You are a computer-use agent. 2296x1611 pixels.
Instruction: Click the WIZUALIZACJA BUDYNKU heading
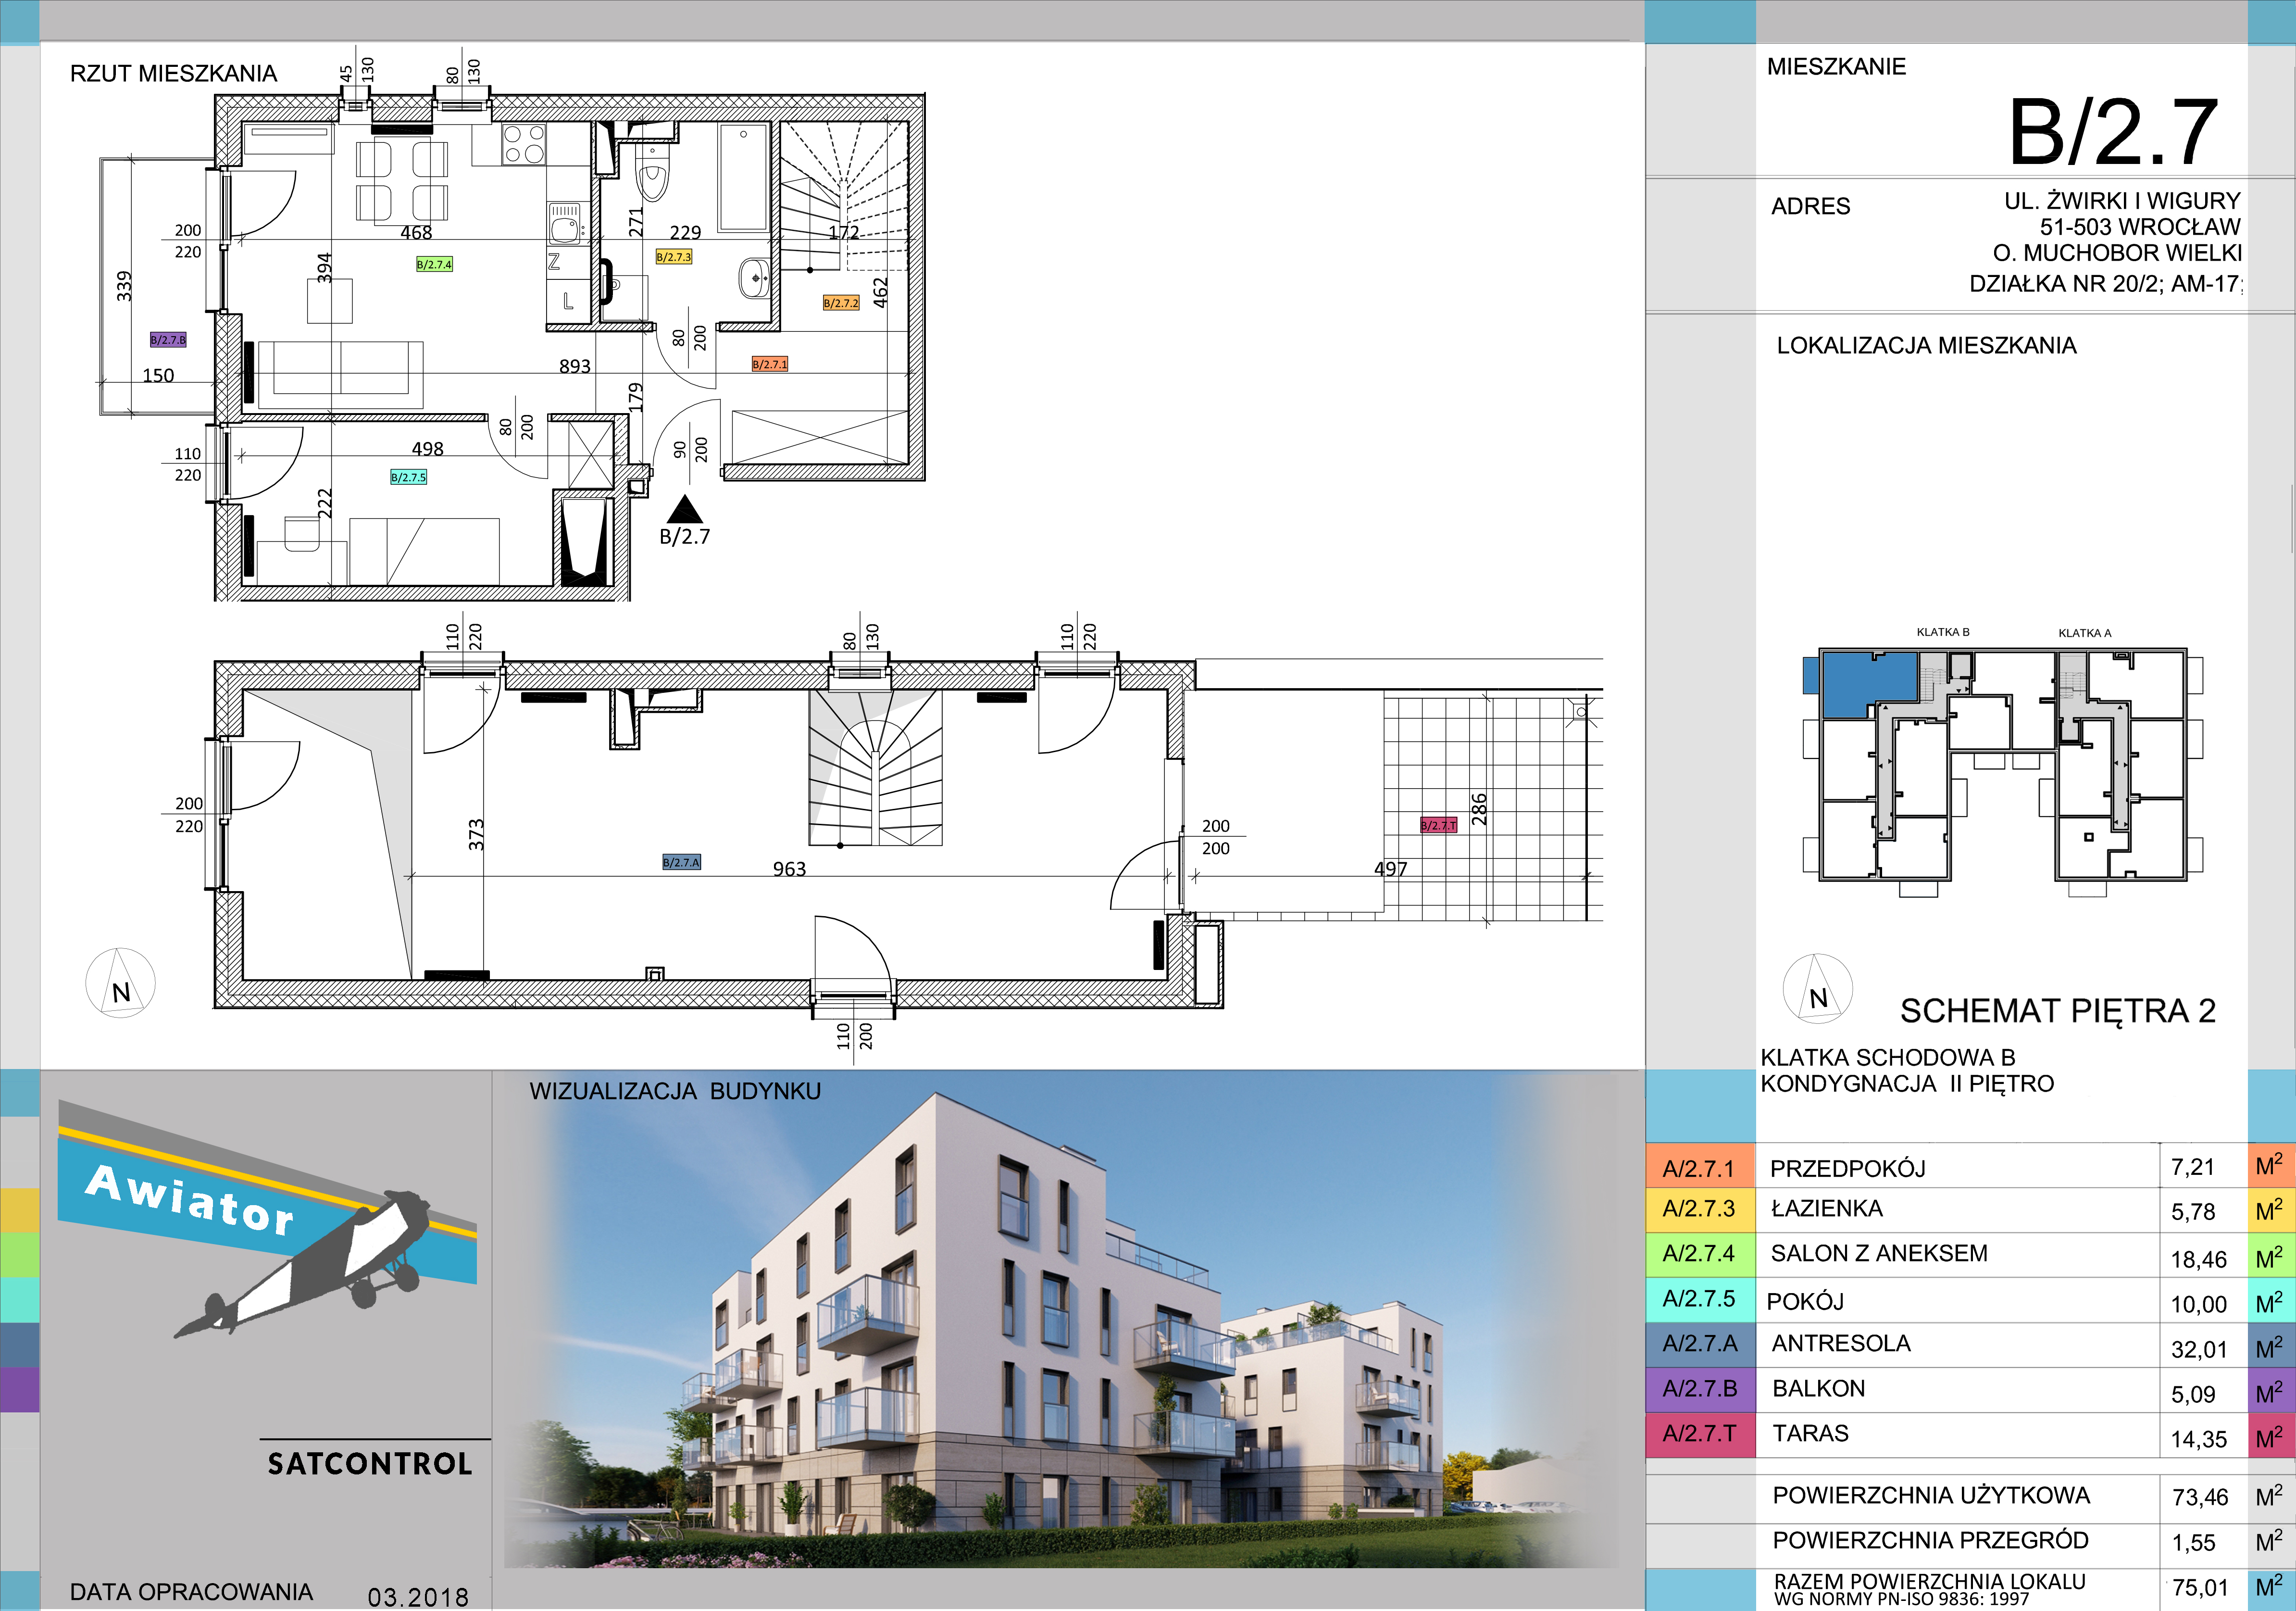[x=675, y=1092]
